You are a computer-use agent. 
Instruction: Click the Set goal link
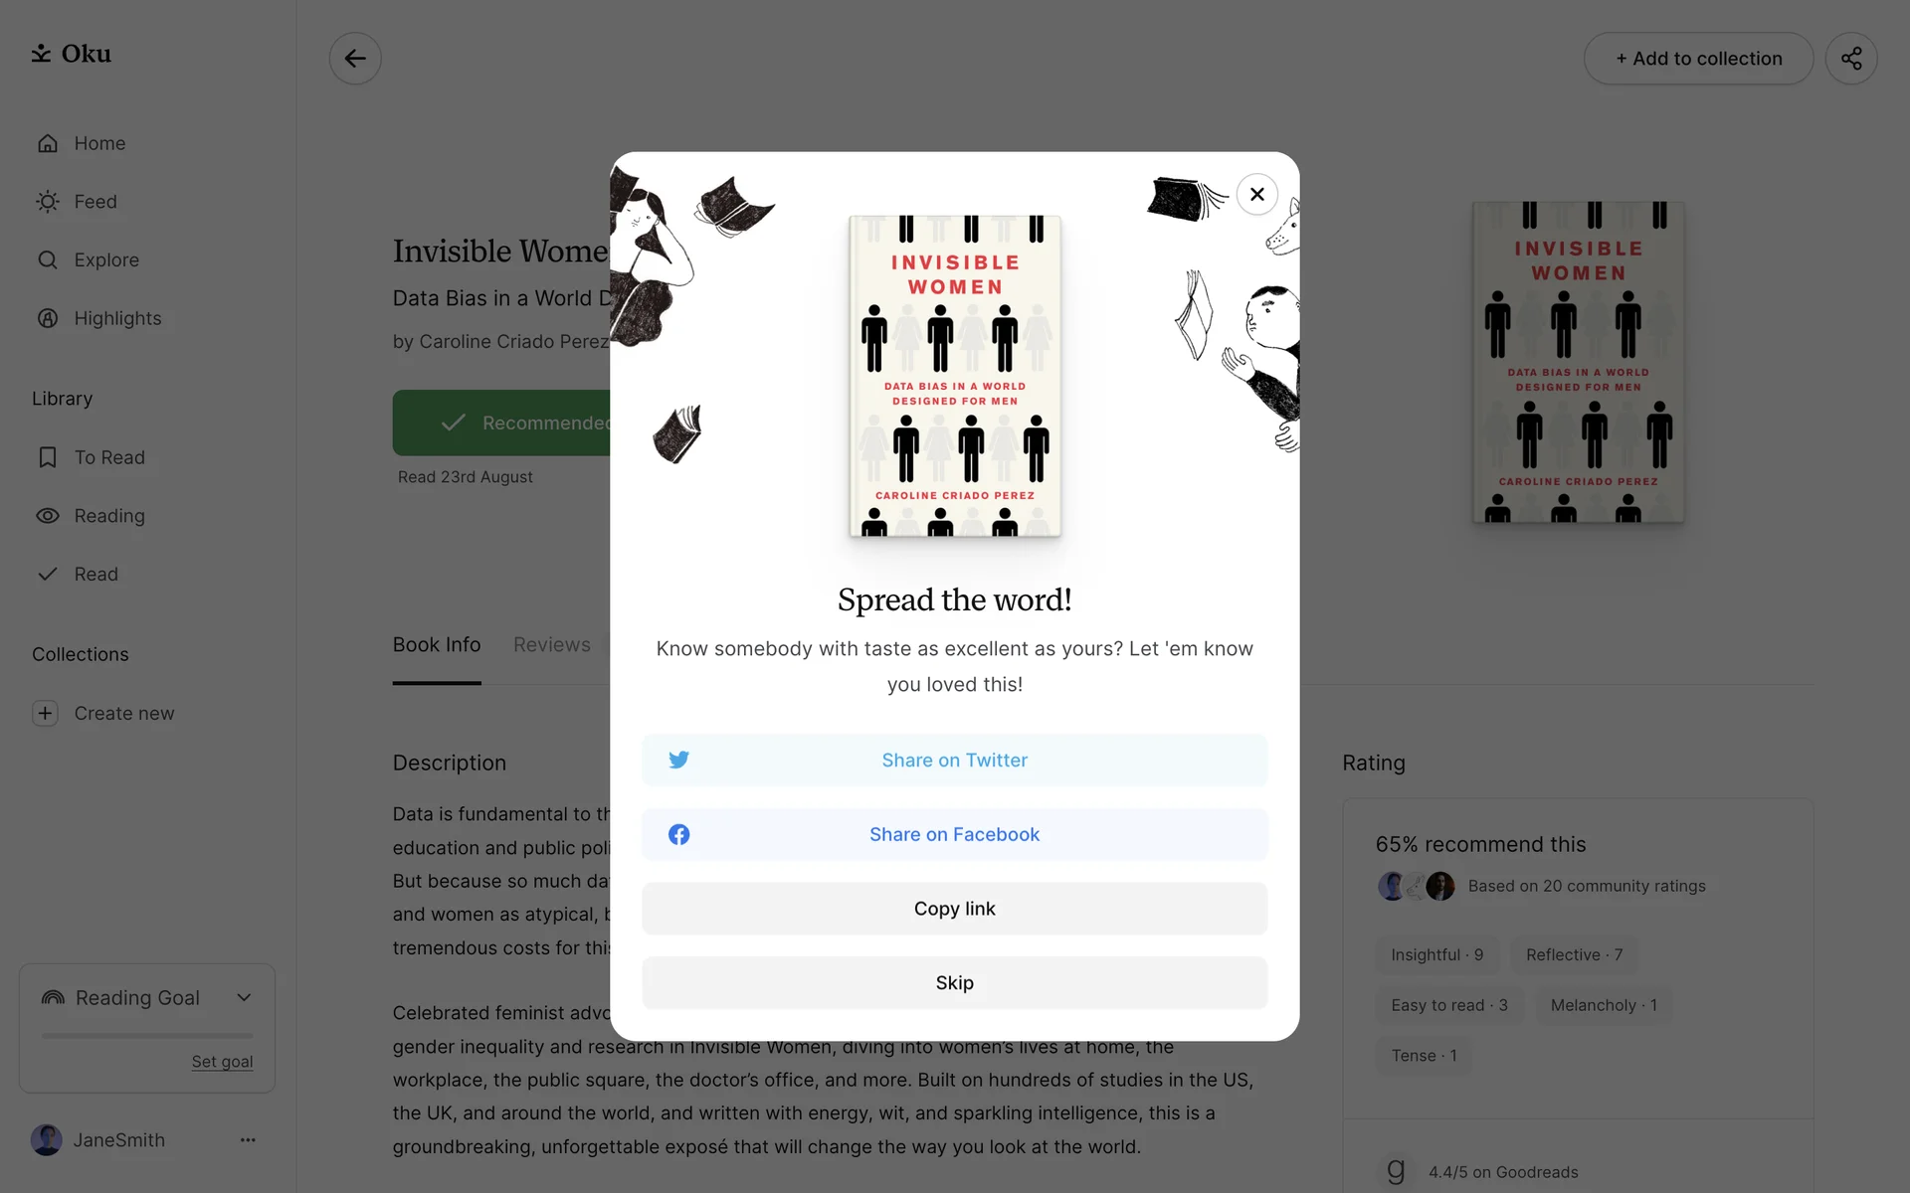(223, 1062)
